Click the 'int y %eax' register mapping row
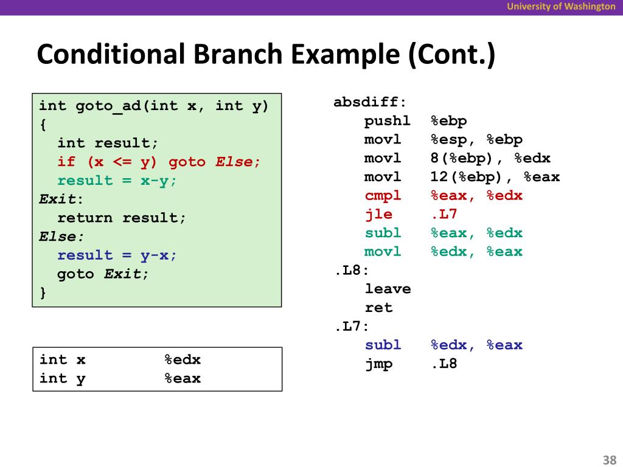 point(120,378)
